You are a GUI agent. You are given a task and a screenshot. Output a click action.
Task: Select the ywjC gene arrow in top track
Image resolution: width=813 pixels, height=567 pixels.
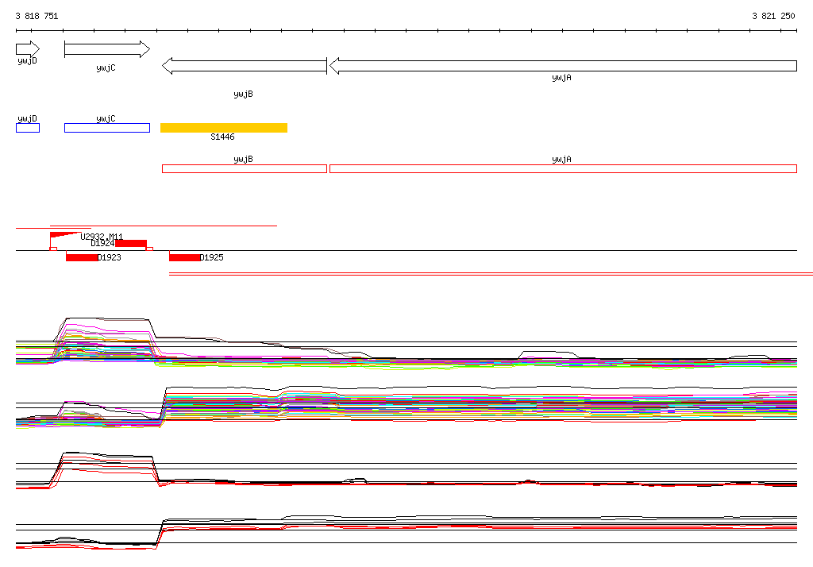106,49
